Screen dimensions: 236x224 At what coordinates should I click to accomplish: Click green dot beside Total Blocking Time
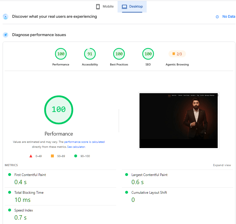click(x=10, y=192)
